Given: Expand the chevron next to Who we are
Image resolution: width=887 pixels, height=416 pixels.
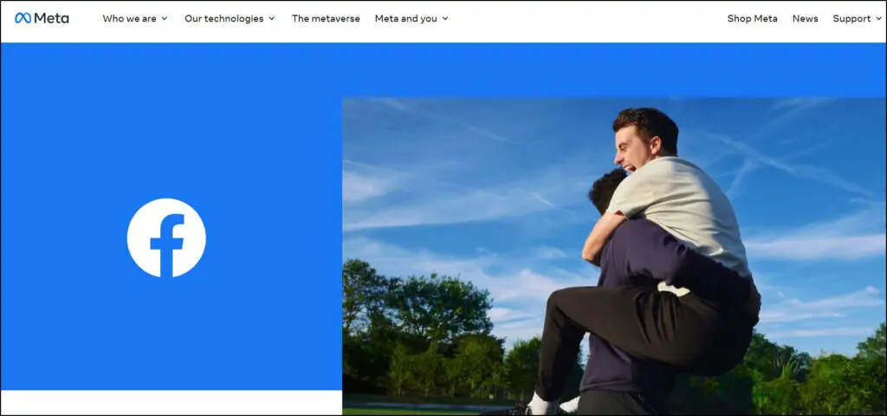Looking at the screenshot, I should click(x=165, y=19).
